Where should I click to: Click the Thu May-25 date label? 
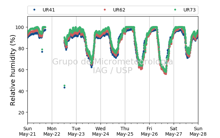pyautogui.click(x=125, y=131)
